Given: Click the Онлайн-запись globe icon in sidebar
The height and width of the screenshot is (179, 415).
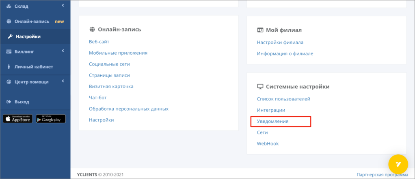Looking at the screenshot, I should [9, 21].
